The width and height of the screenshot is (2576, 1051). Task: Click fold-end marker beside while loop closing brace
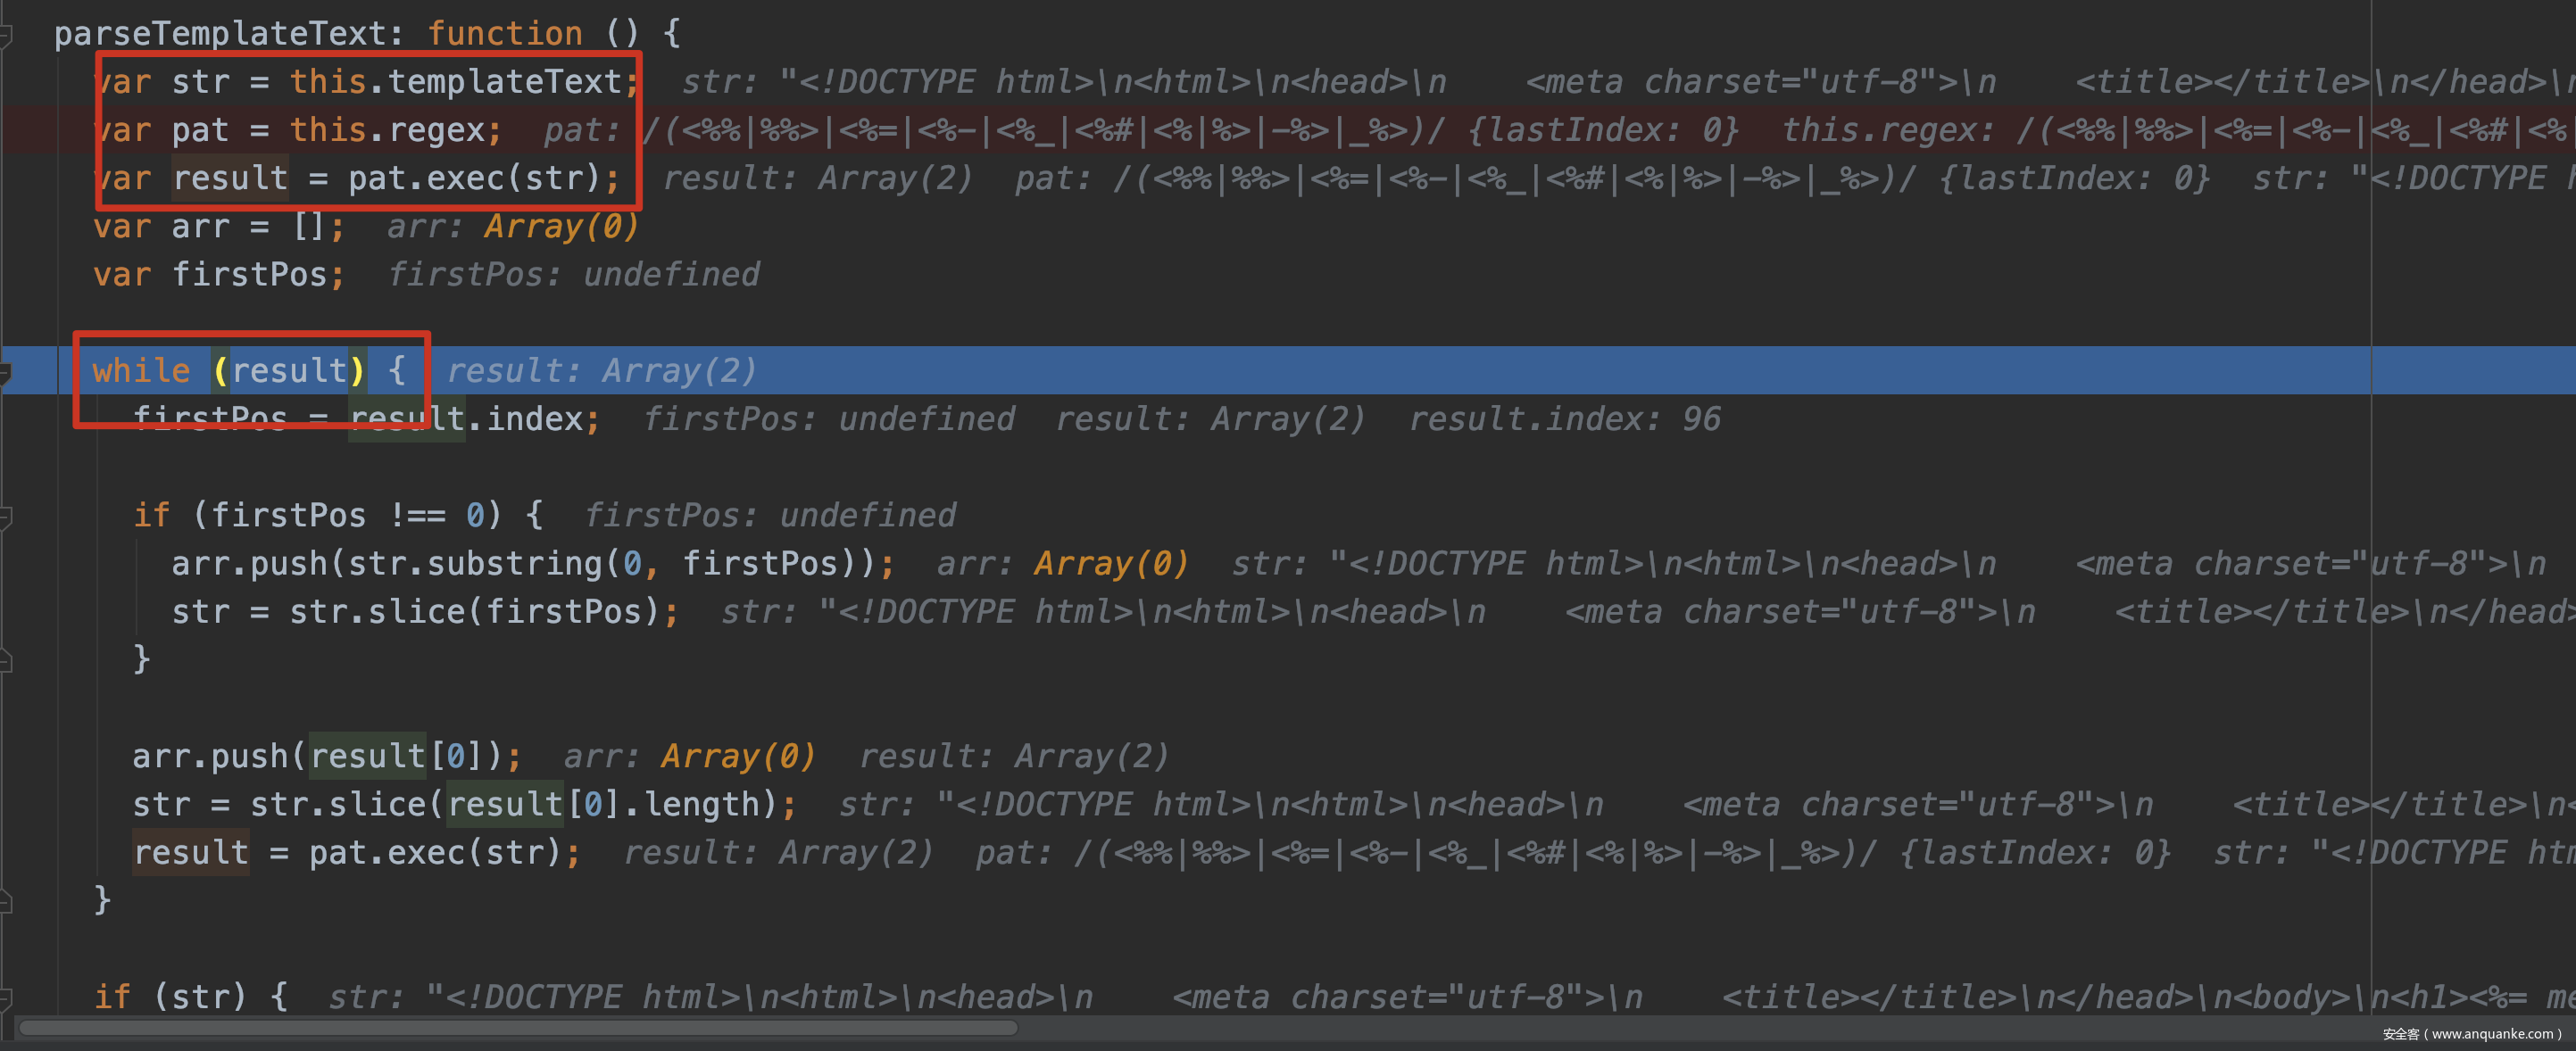click(x=5, y=902)
